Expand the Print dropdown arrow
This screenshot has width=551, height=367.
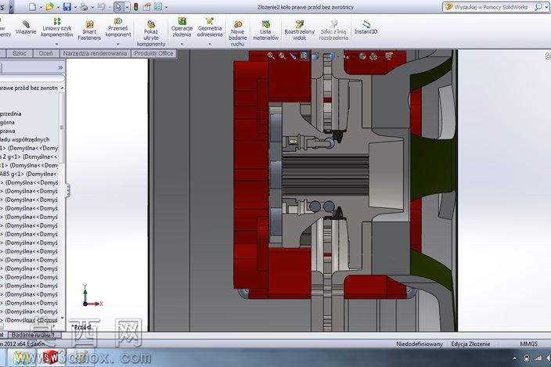[x=92, y=7]
